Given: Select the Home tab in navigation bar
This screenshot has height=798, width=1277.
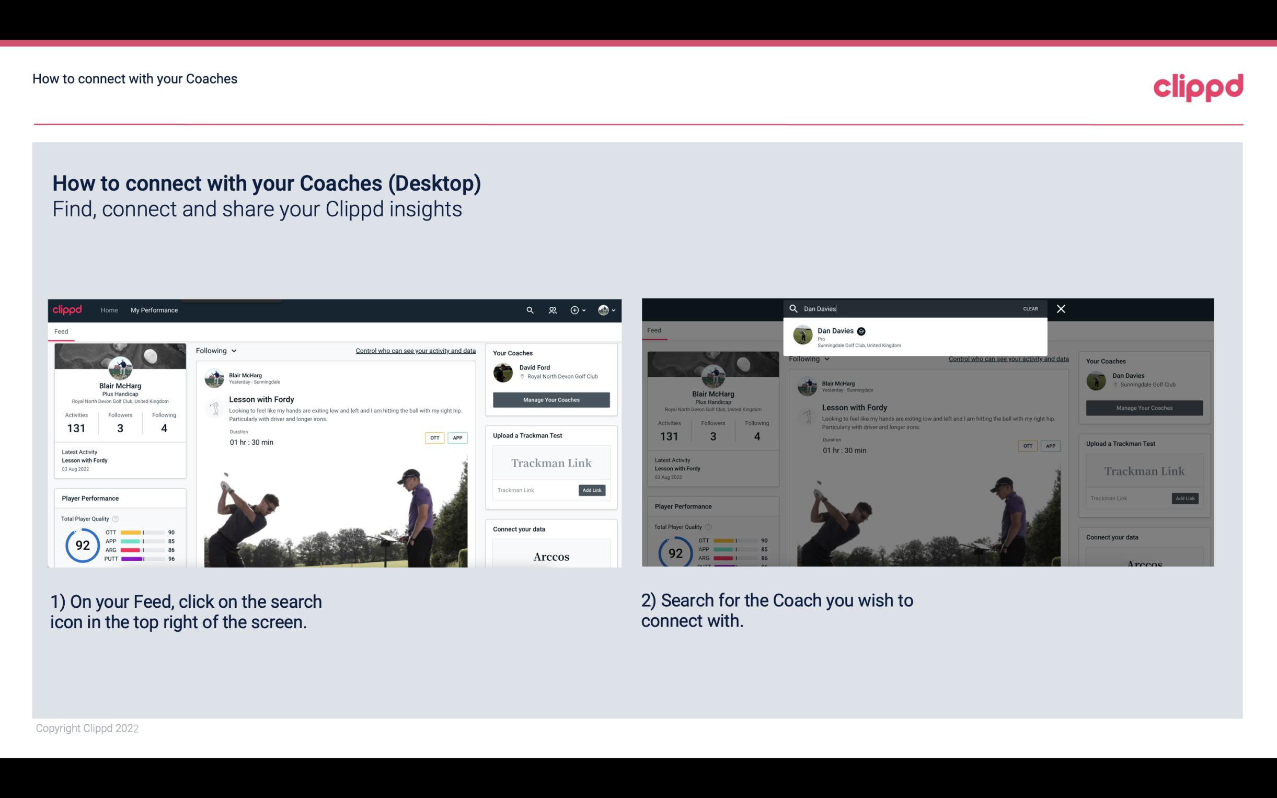Looking at the screenshot, I should pos(109,310).
